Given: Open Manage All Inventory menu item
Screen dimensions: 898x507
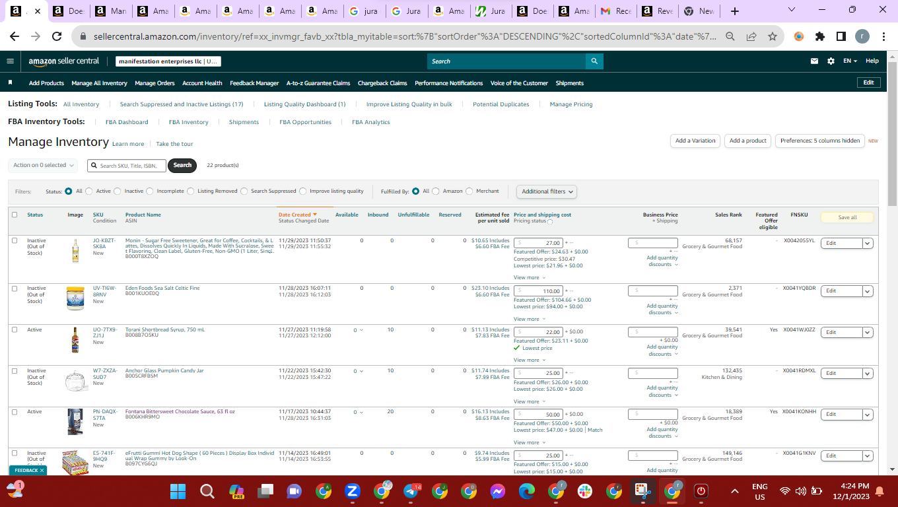Looking at the screenshot, I should click(x=99, y=83).
